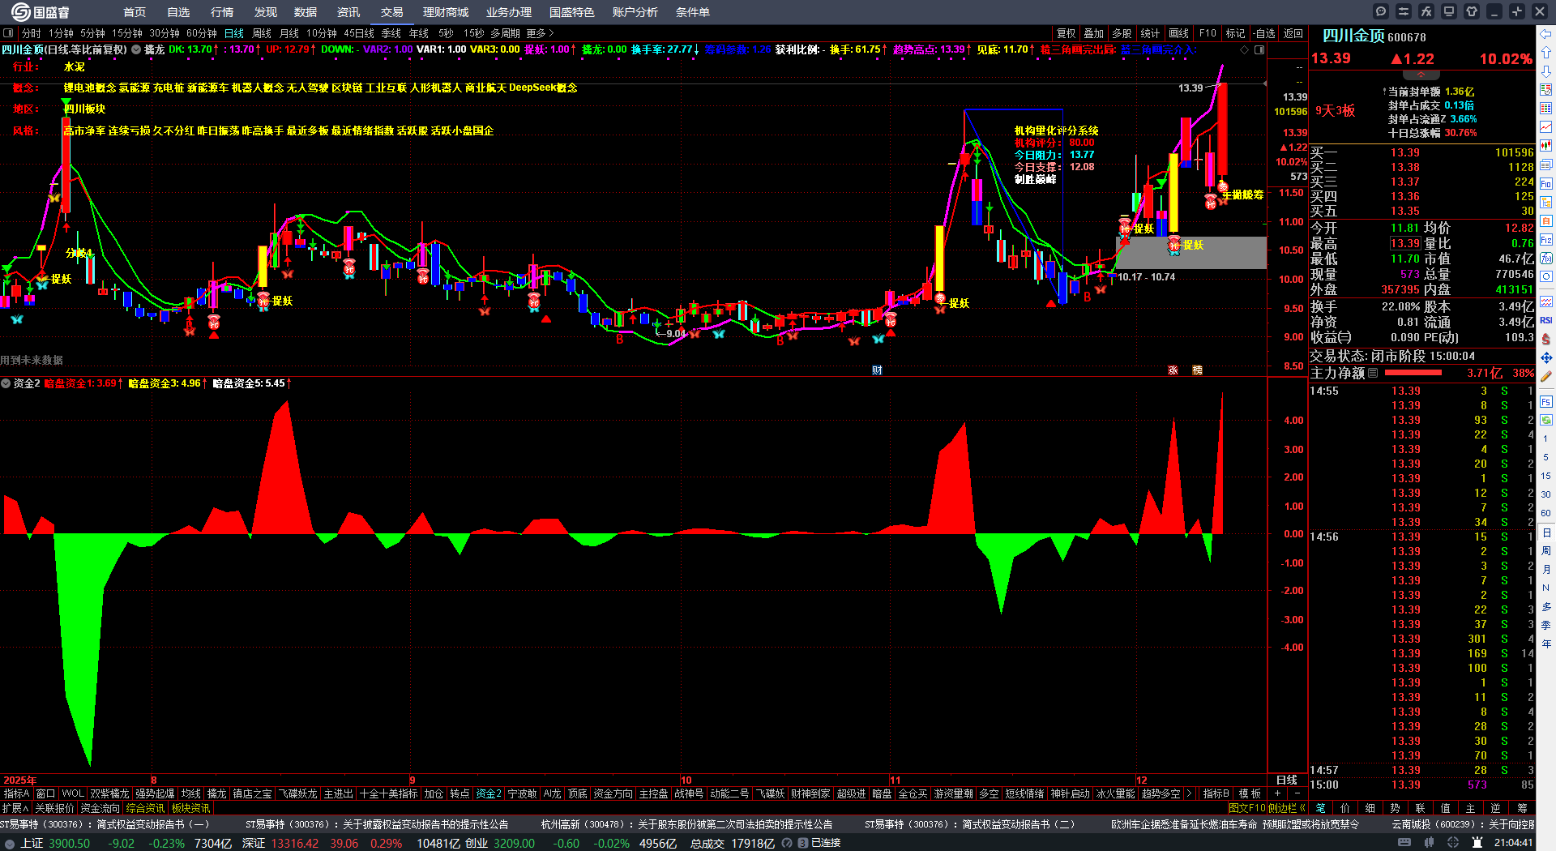1556x851 pixels.
Task: Click the blue up arrow in right sidebar
Action: click(x=1546, y=53)
